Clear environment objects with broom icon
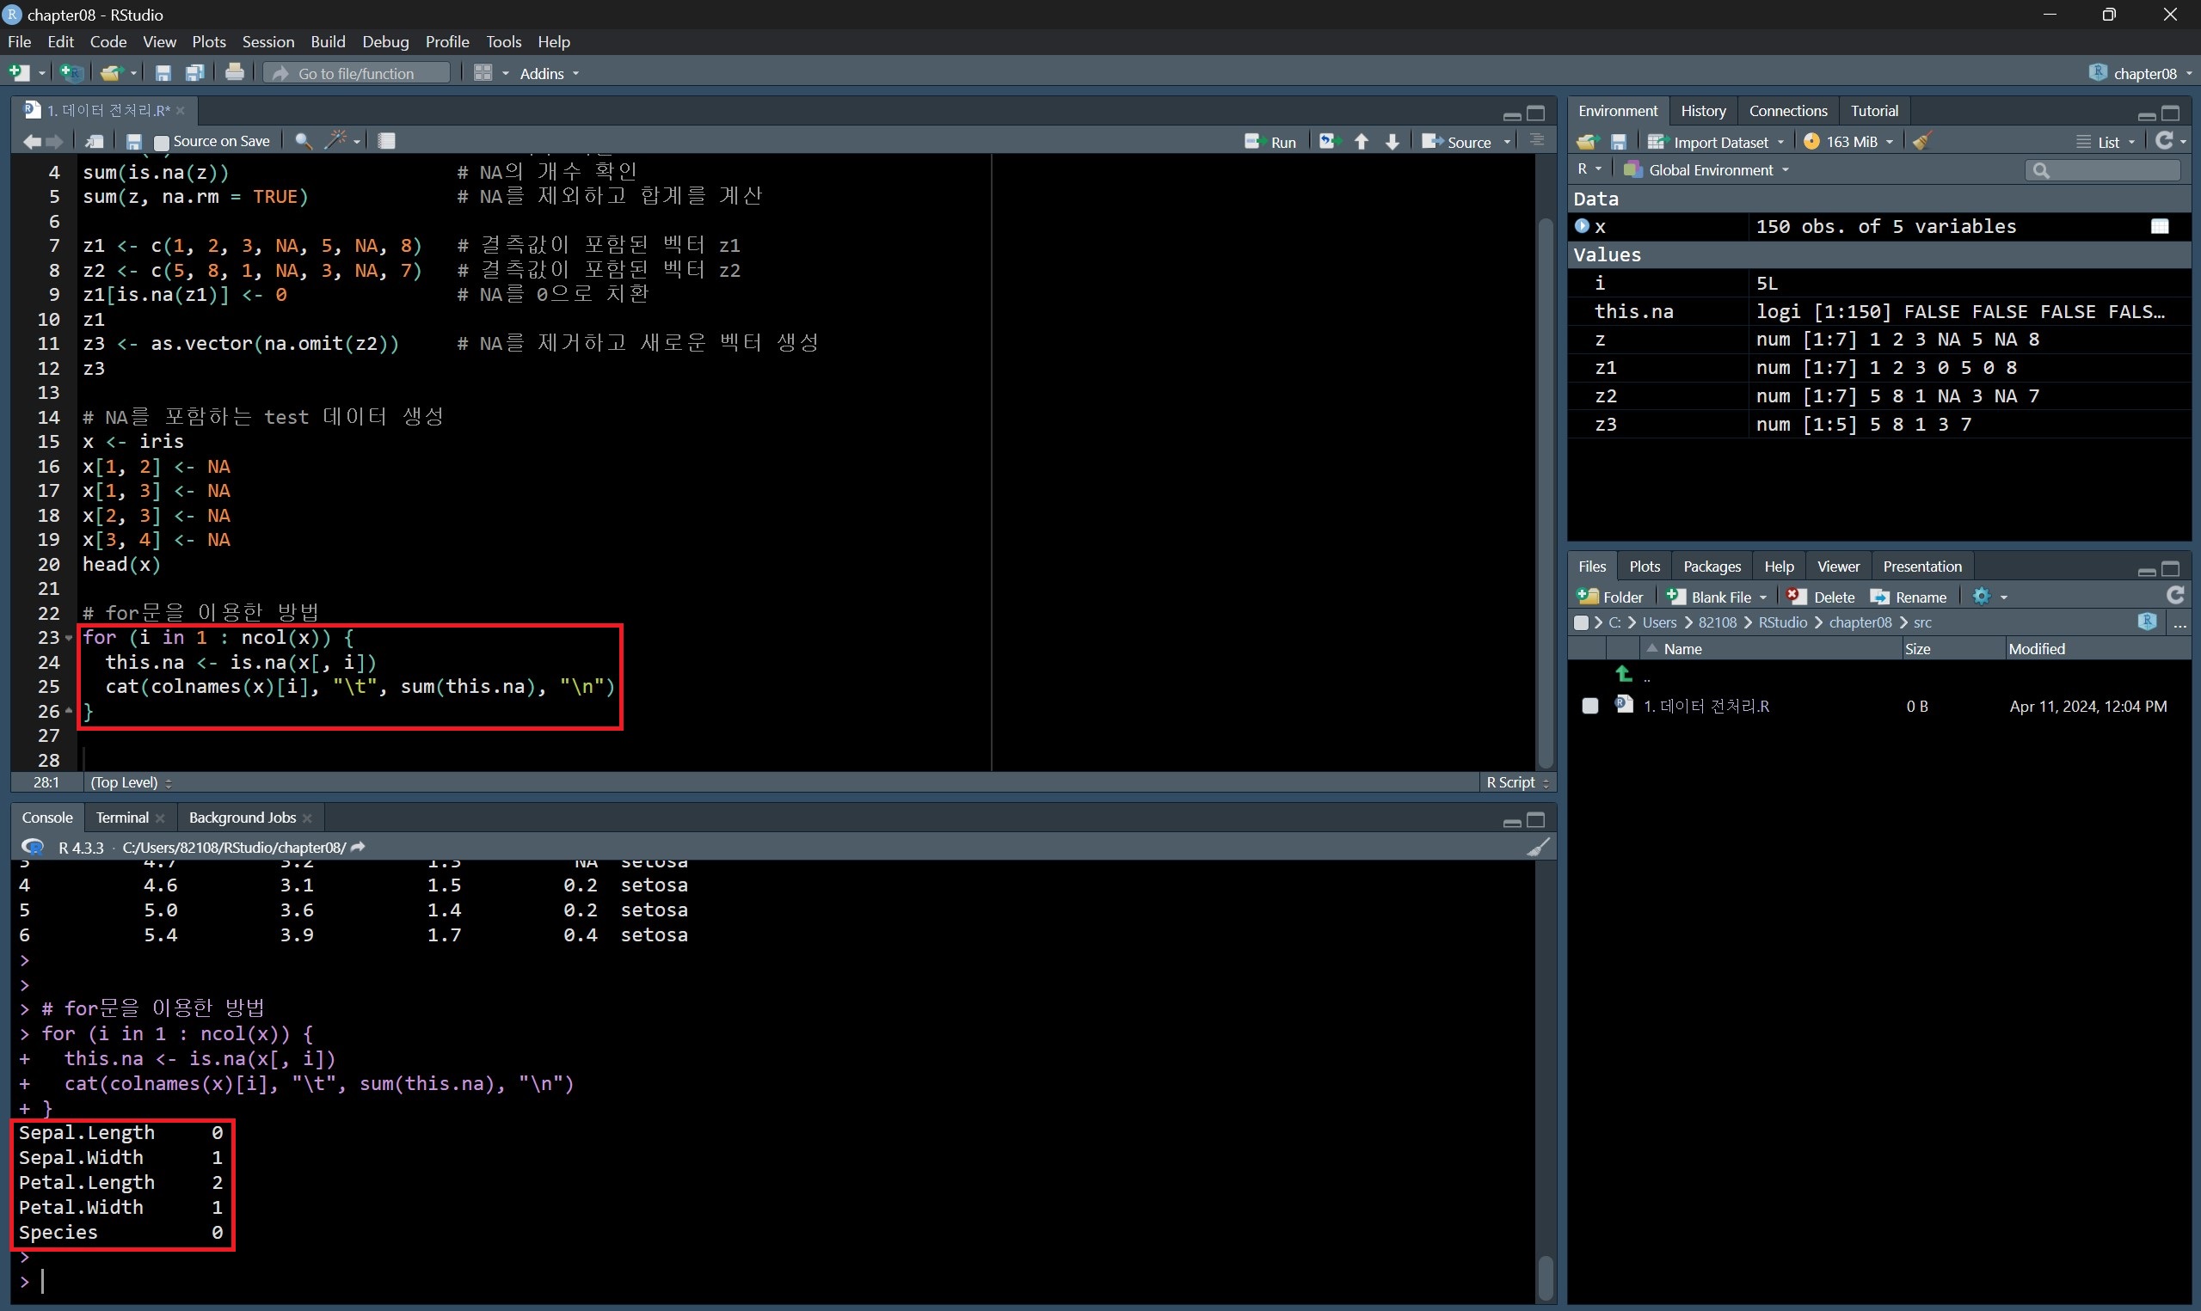The image size is (2201, 1311). [x=1921, y=141]
